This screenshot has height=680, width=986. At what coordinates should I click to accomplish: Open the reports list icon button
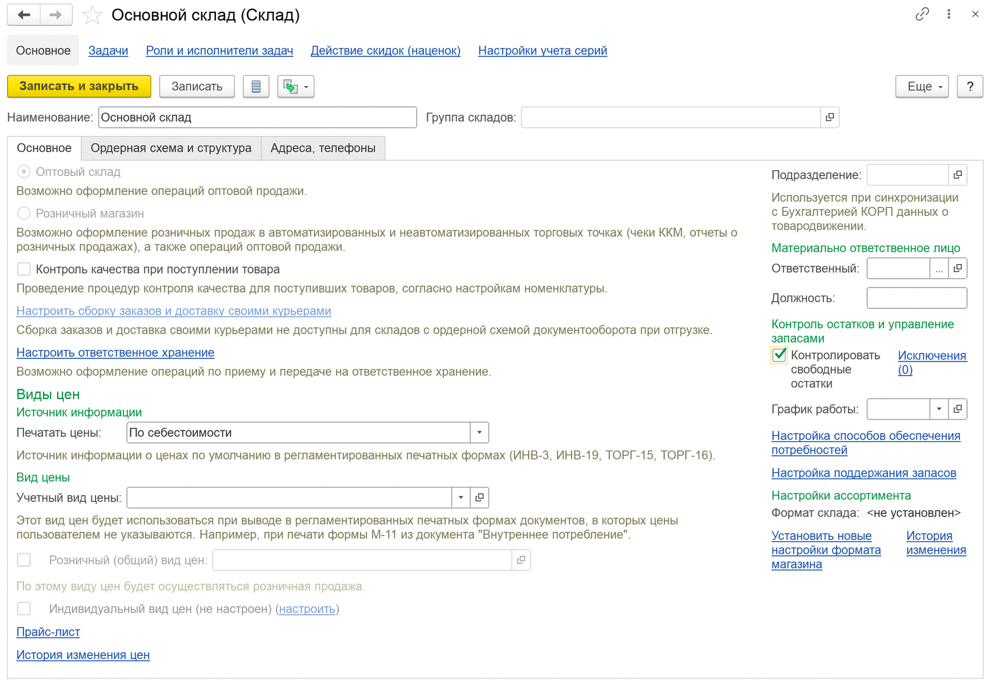pos(256,86)
